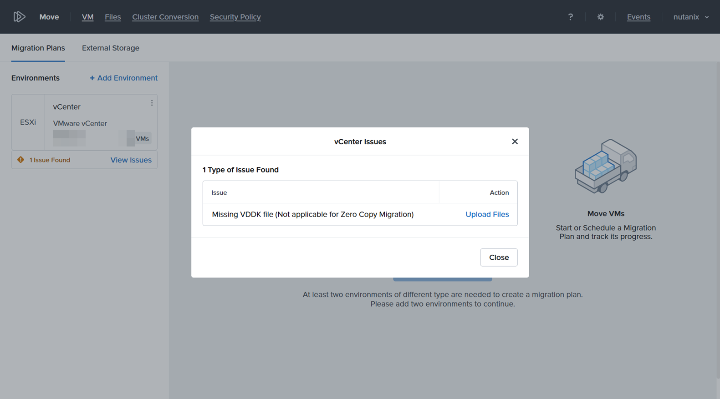
Task: Close vCenter Issues dialog with X icon
Action: pos(515,141)
